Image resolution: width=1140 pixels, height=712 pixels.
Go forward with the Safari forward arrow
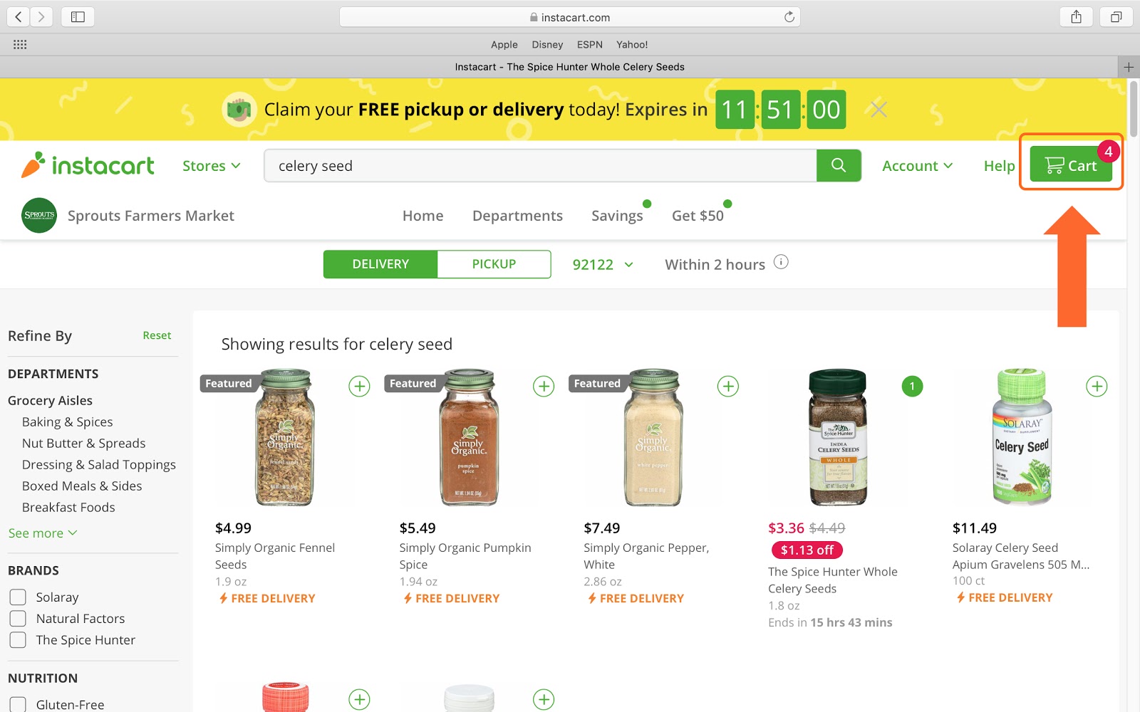click(x=41, y=17)
